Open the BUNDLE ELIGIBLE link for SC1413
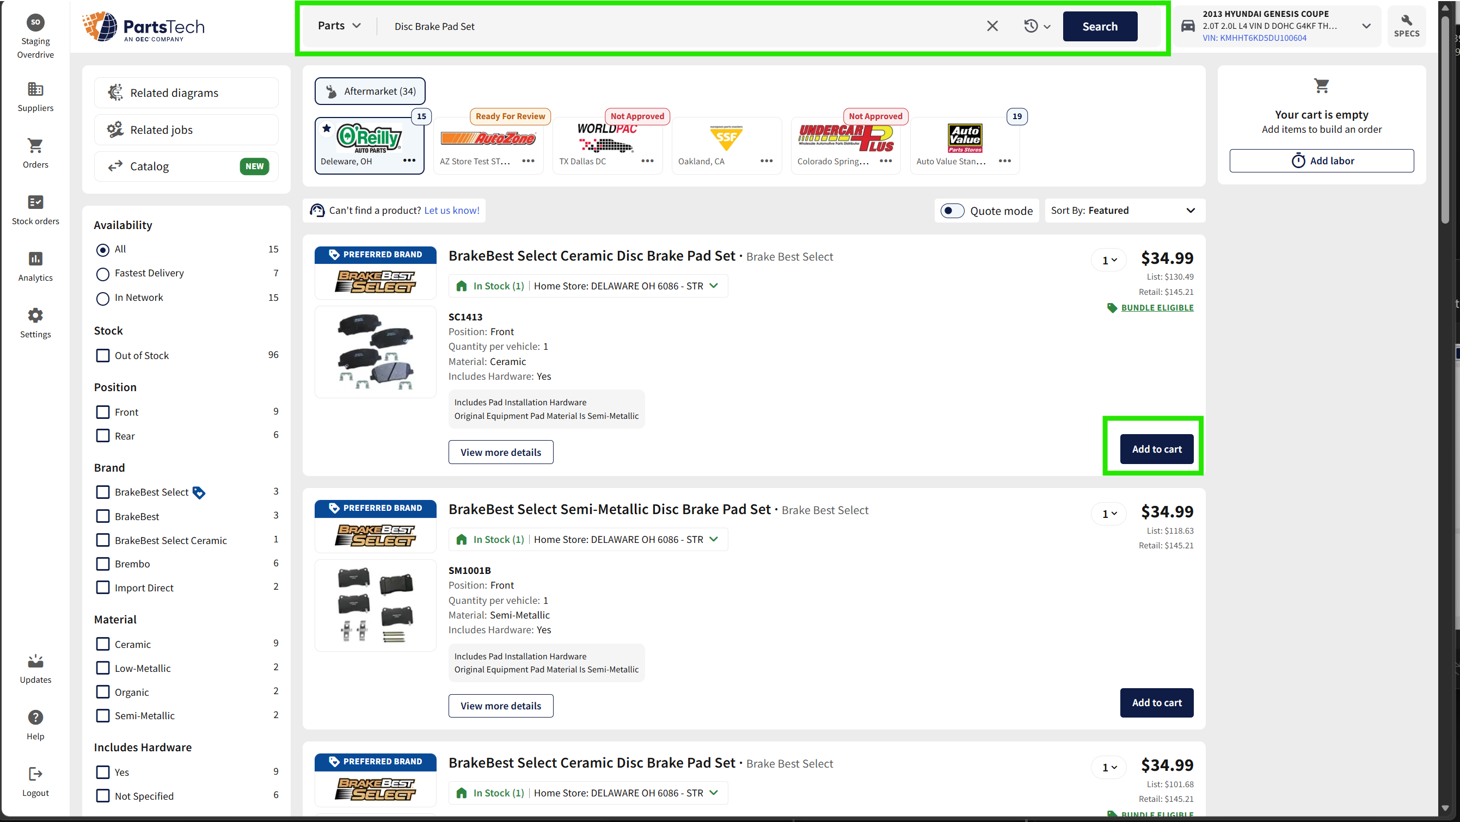The height and width of the screenshot is (822, 1460). pyautogui.click(x=1157, y=307)
